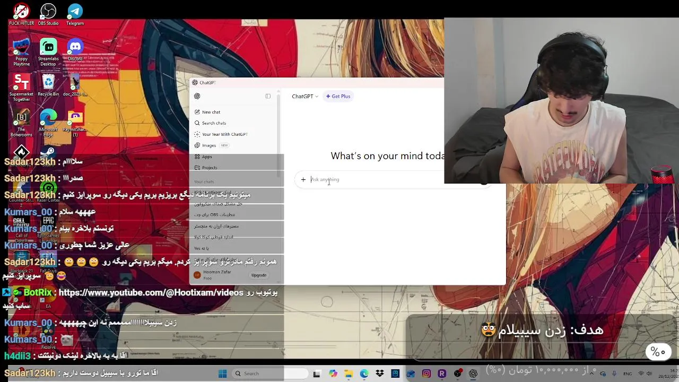Open the Poppy Playtime desktop icon

[22, 53]
